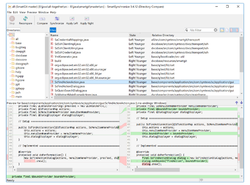Click the Apply Right toolbar icon
This screenshot has height=185, width=250.
(87, 19)
